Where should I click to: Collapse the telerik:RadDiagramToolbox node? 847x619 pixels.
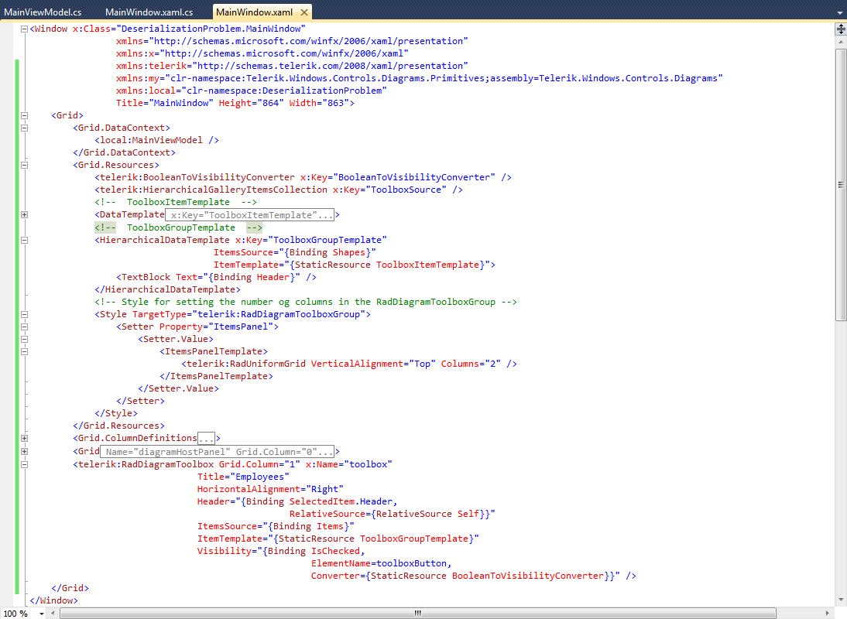(24, 464)
